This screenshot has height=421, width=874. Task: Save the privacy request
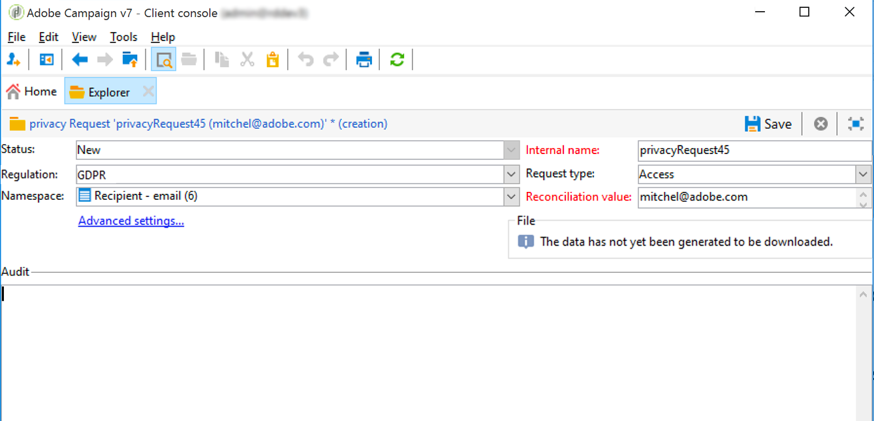point(768,123)
